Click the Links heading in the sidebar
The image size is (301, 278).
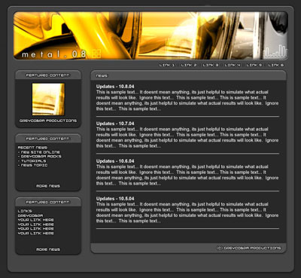click(x=25, y=211)
